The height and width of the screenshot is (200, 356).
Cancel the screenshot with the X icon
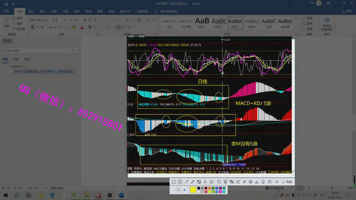(277, 182)
